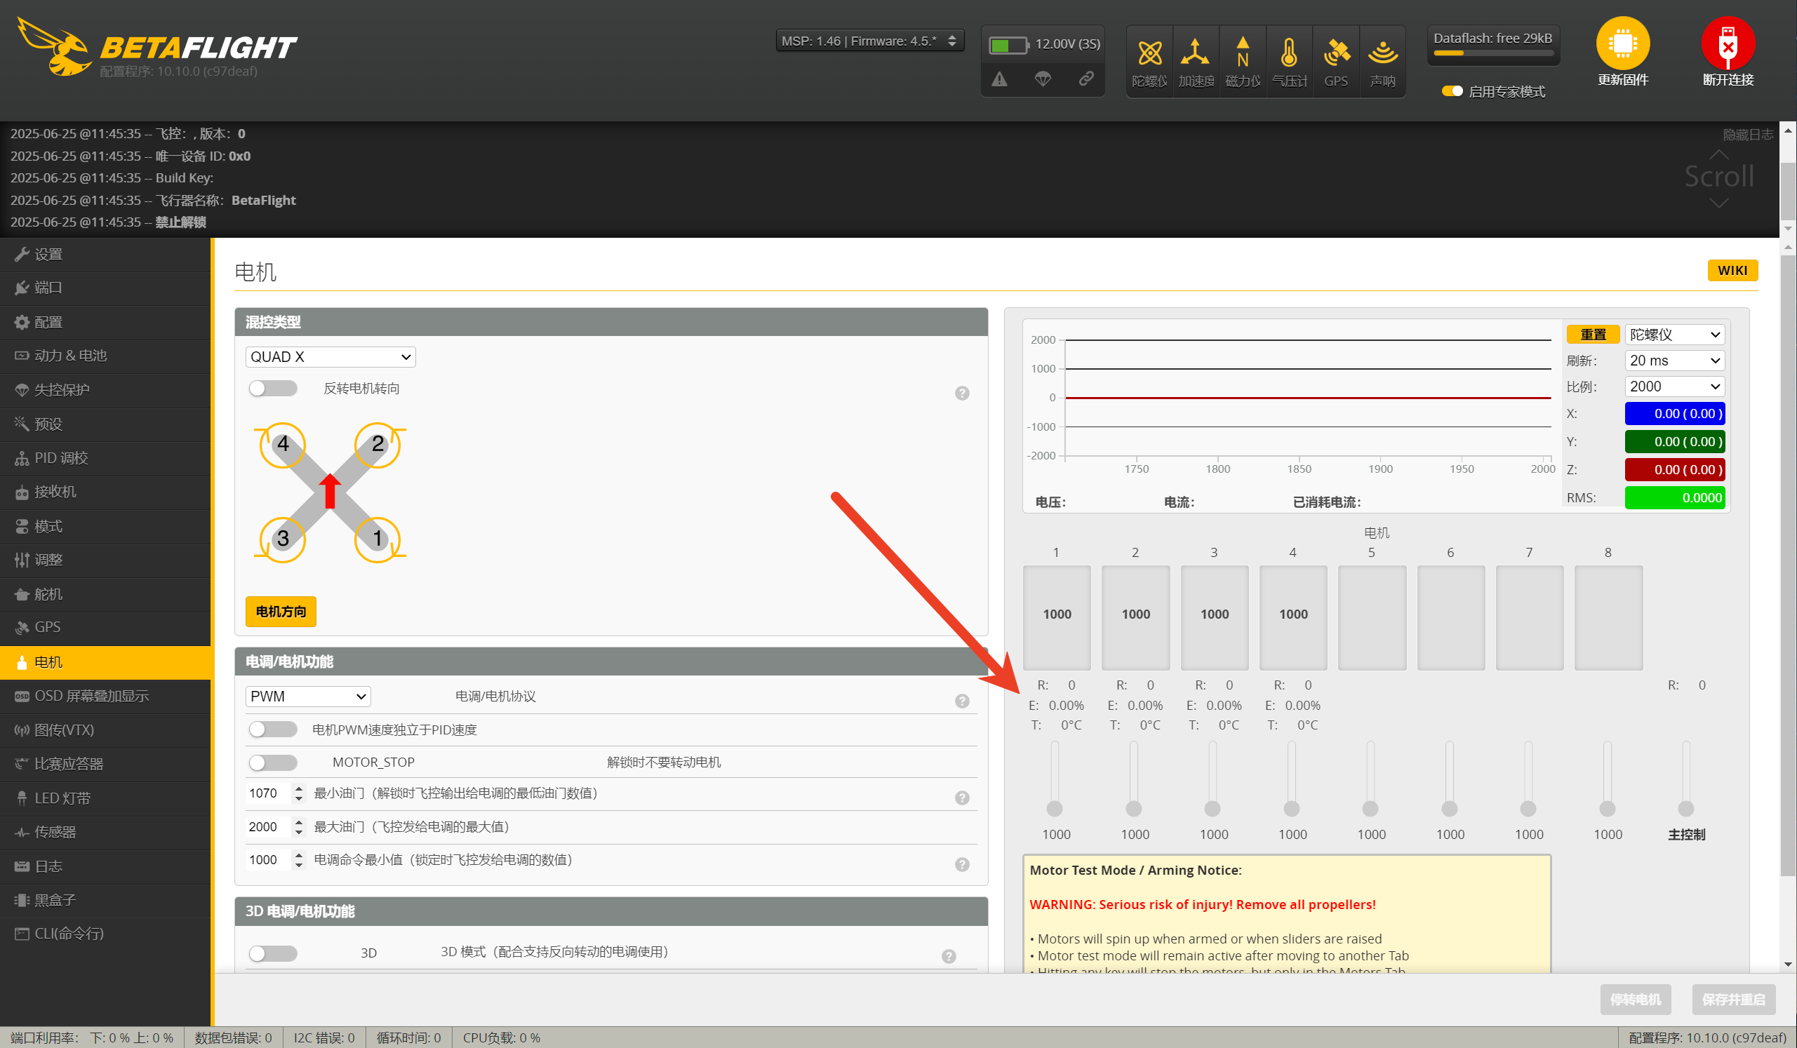This screenshot has width=1797, height=1048.
Task: Click the accelerometer (加速度) sensor icon
Action: pos(1196,61)
